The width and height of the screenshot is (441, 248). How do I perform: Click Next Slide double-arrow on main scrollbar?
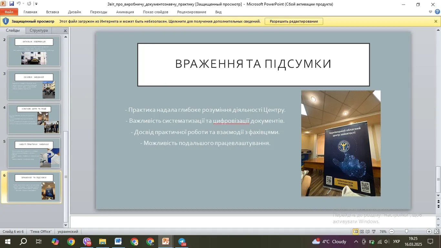click(438, 206)
